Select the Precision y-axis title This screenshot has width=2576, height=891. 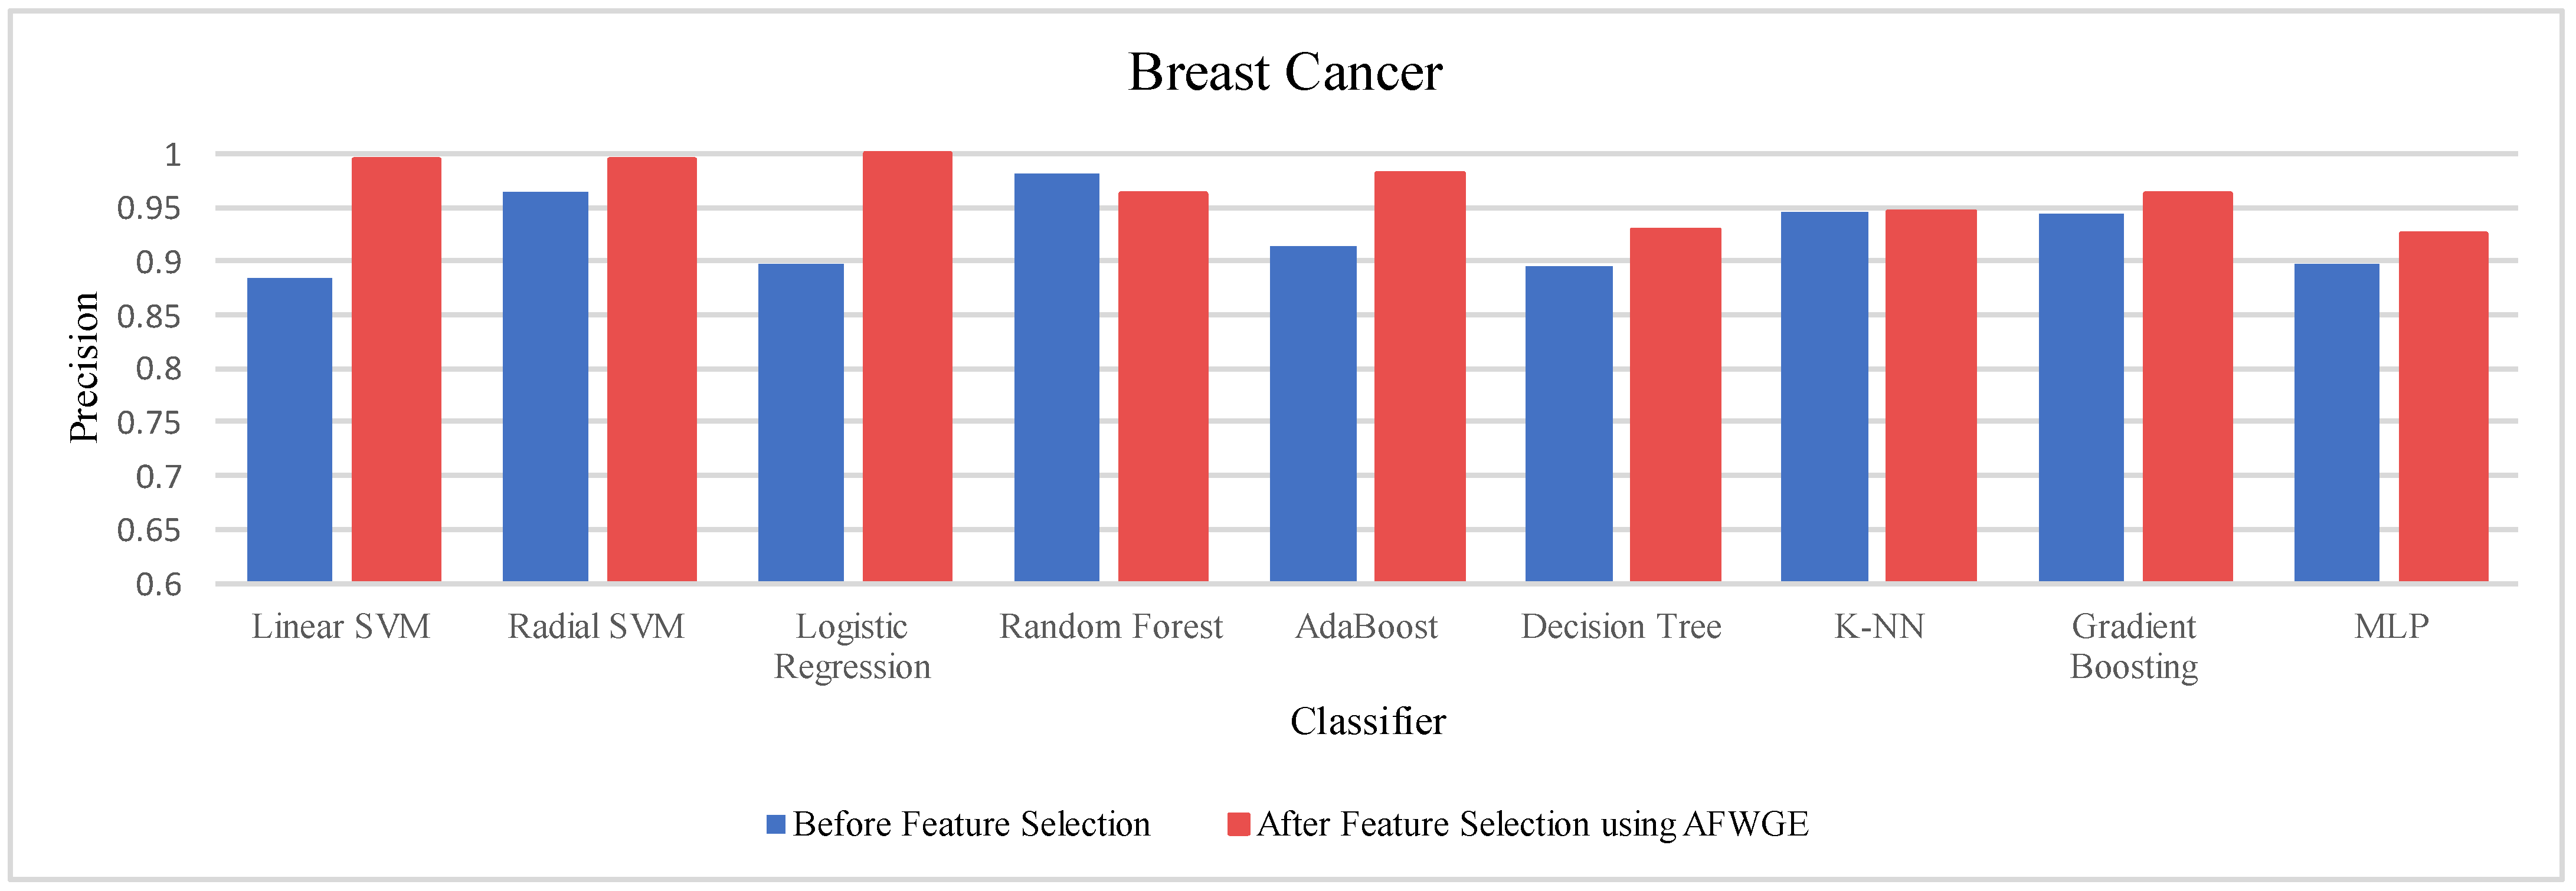coord(84,367)
